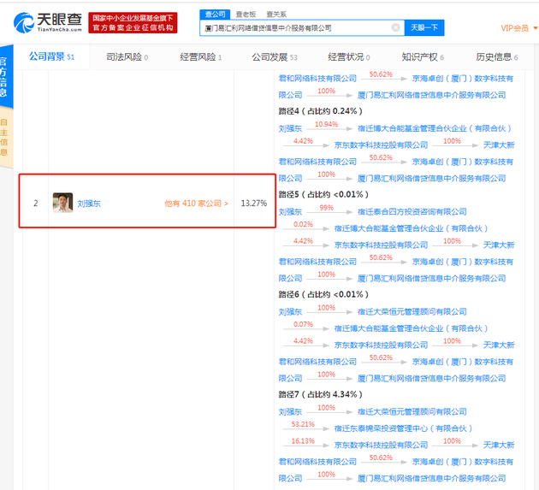The height and width of the screenshot is (490, 539).
Task: Select the 自主信息 side tab
Action: pyautogui.click(x=4, y=137)
